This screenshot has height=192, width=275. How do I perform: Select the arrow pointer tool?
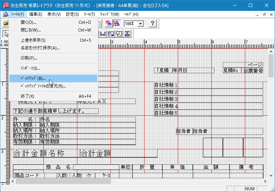[x=6, y=34]
